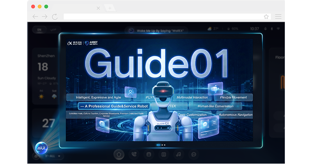The image size is (312, 164).
Task: Click the Autonomous Navigation label
Action: pos(234,114)
